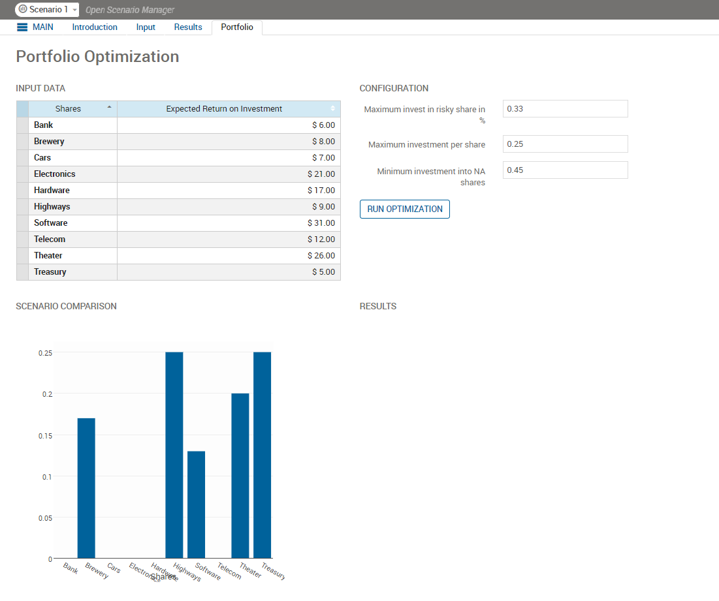Focus the maximum investment per share field

pos(565,144)
